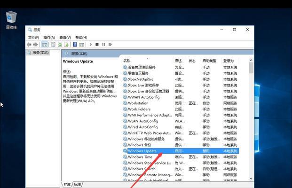
Task: Select Xbox Live 身份验证管理器 service
Action: (x=181, y=91)
